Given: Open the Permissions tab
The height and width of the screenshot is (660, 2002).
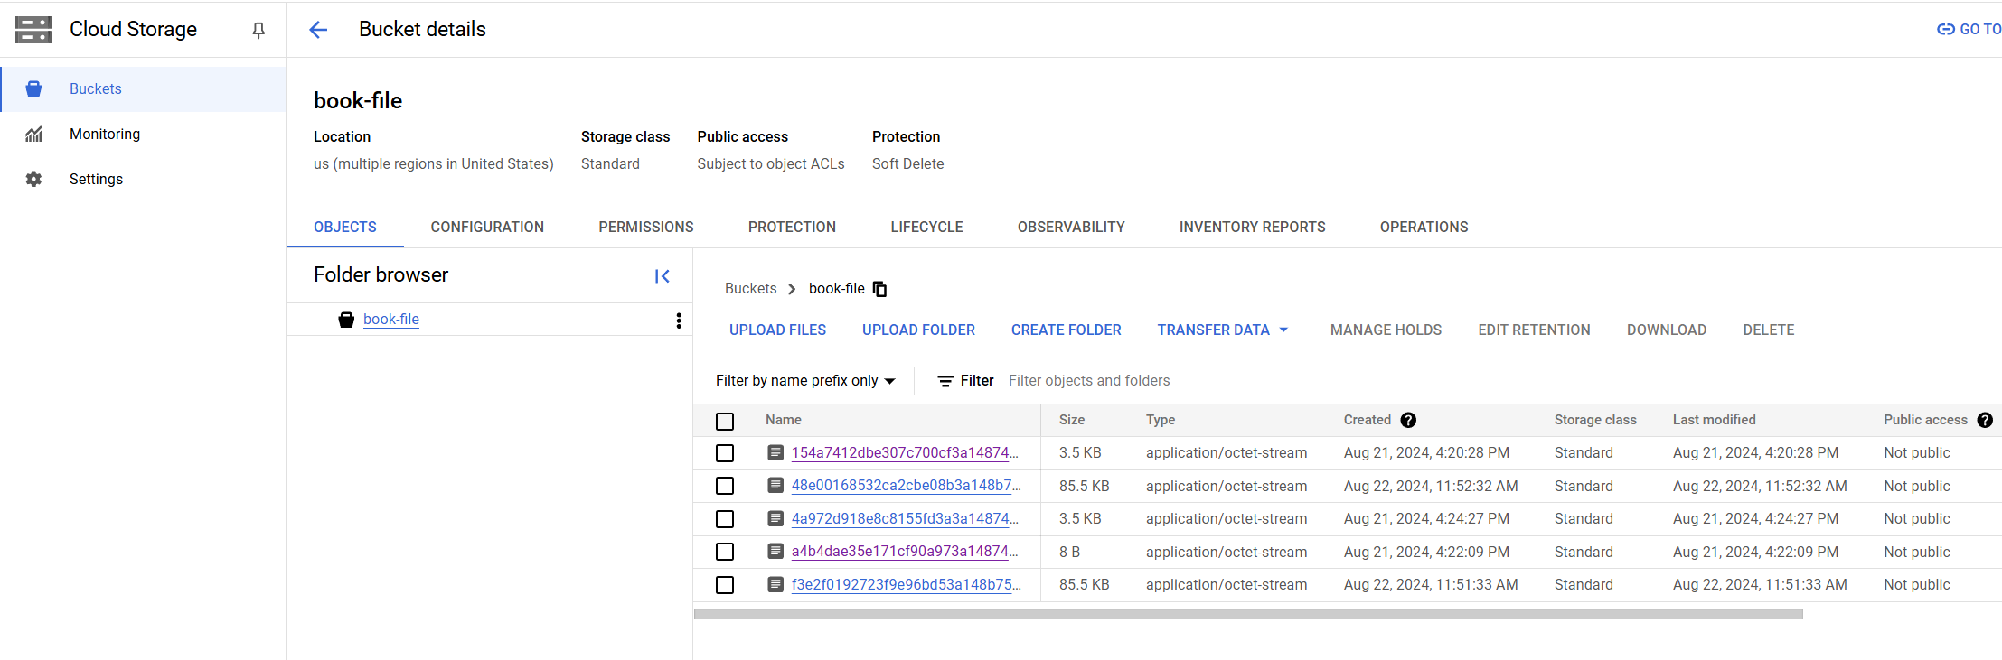Looking at the screenshot, I should [646, 228].
